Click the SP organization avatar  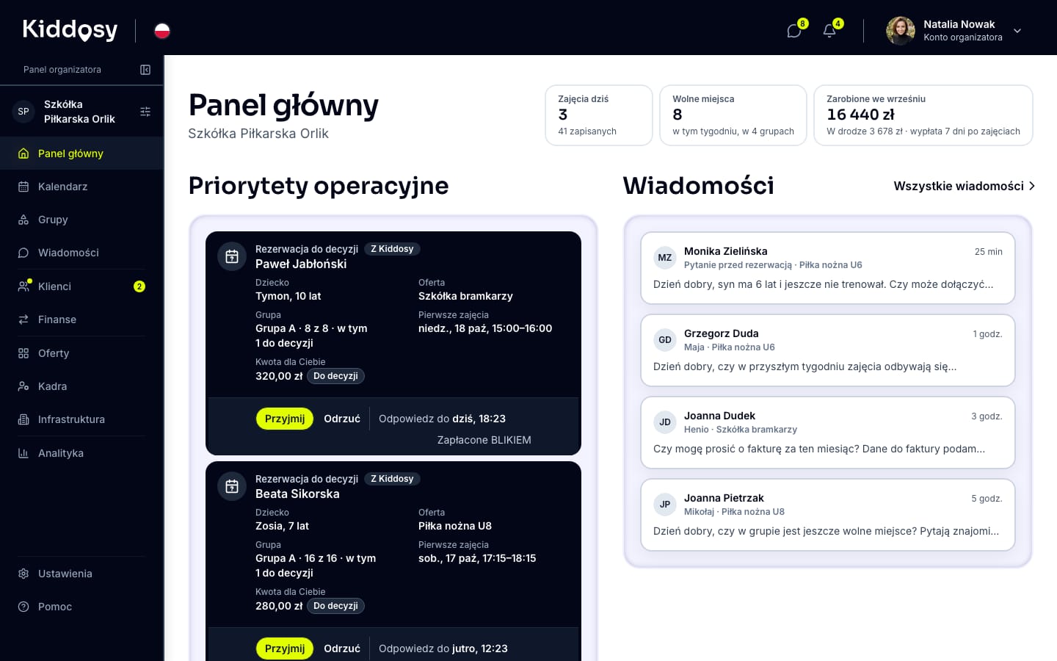[23, 112]
